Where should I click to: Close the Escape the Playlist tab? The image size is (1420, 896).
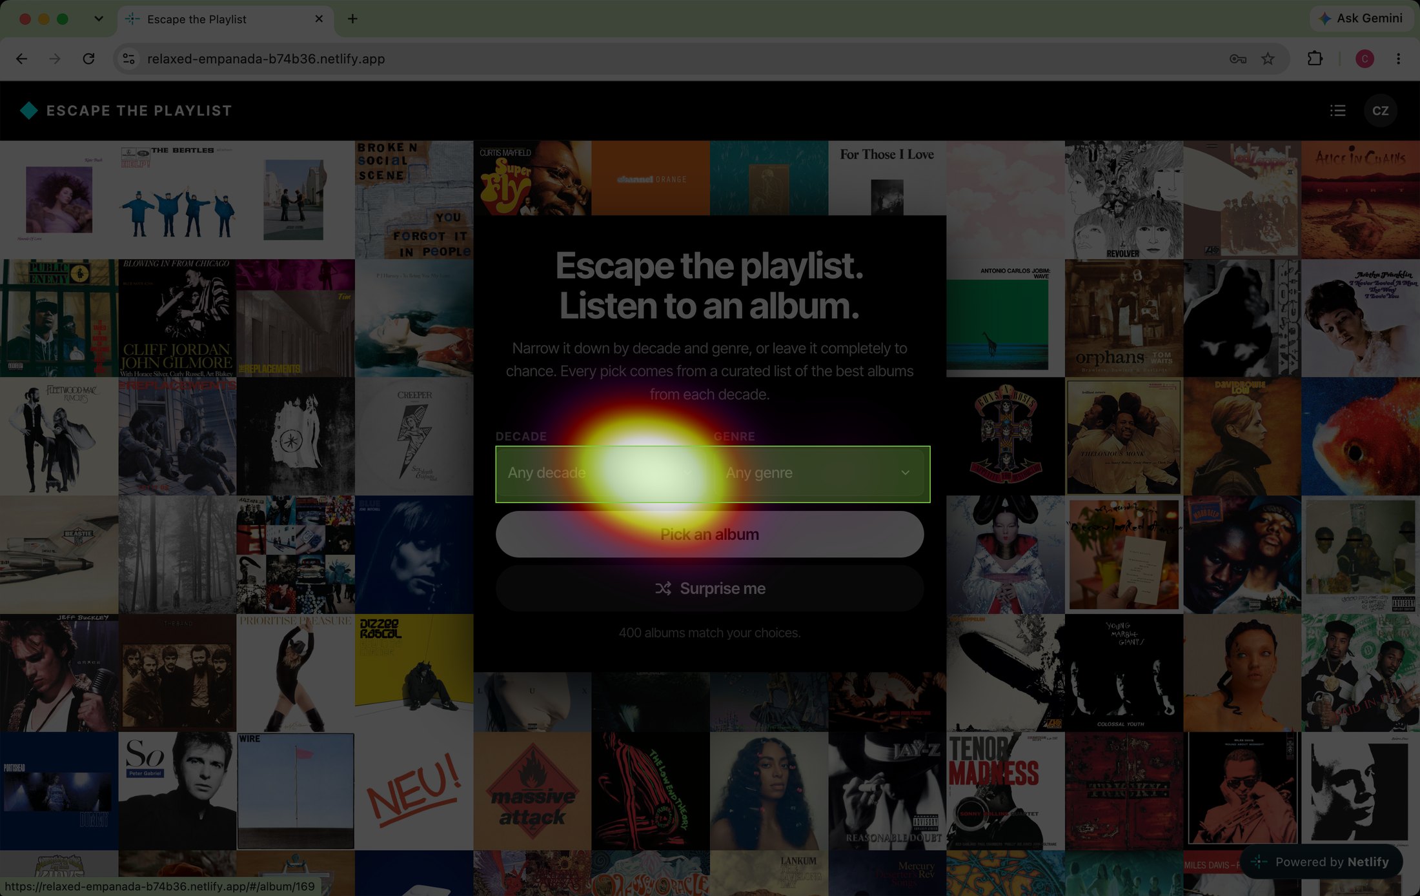[x=319, y=19]
